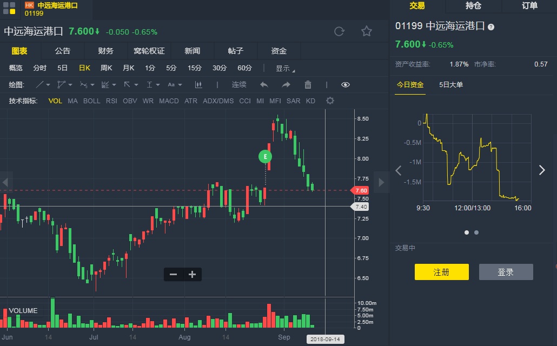Click the 登录 login button
The height and width of the screenshot is (346, 557).
pyautogui.click(x=506, y=272)
